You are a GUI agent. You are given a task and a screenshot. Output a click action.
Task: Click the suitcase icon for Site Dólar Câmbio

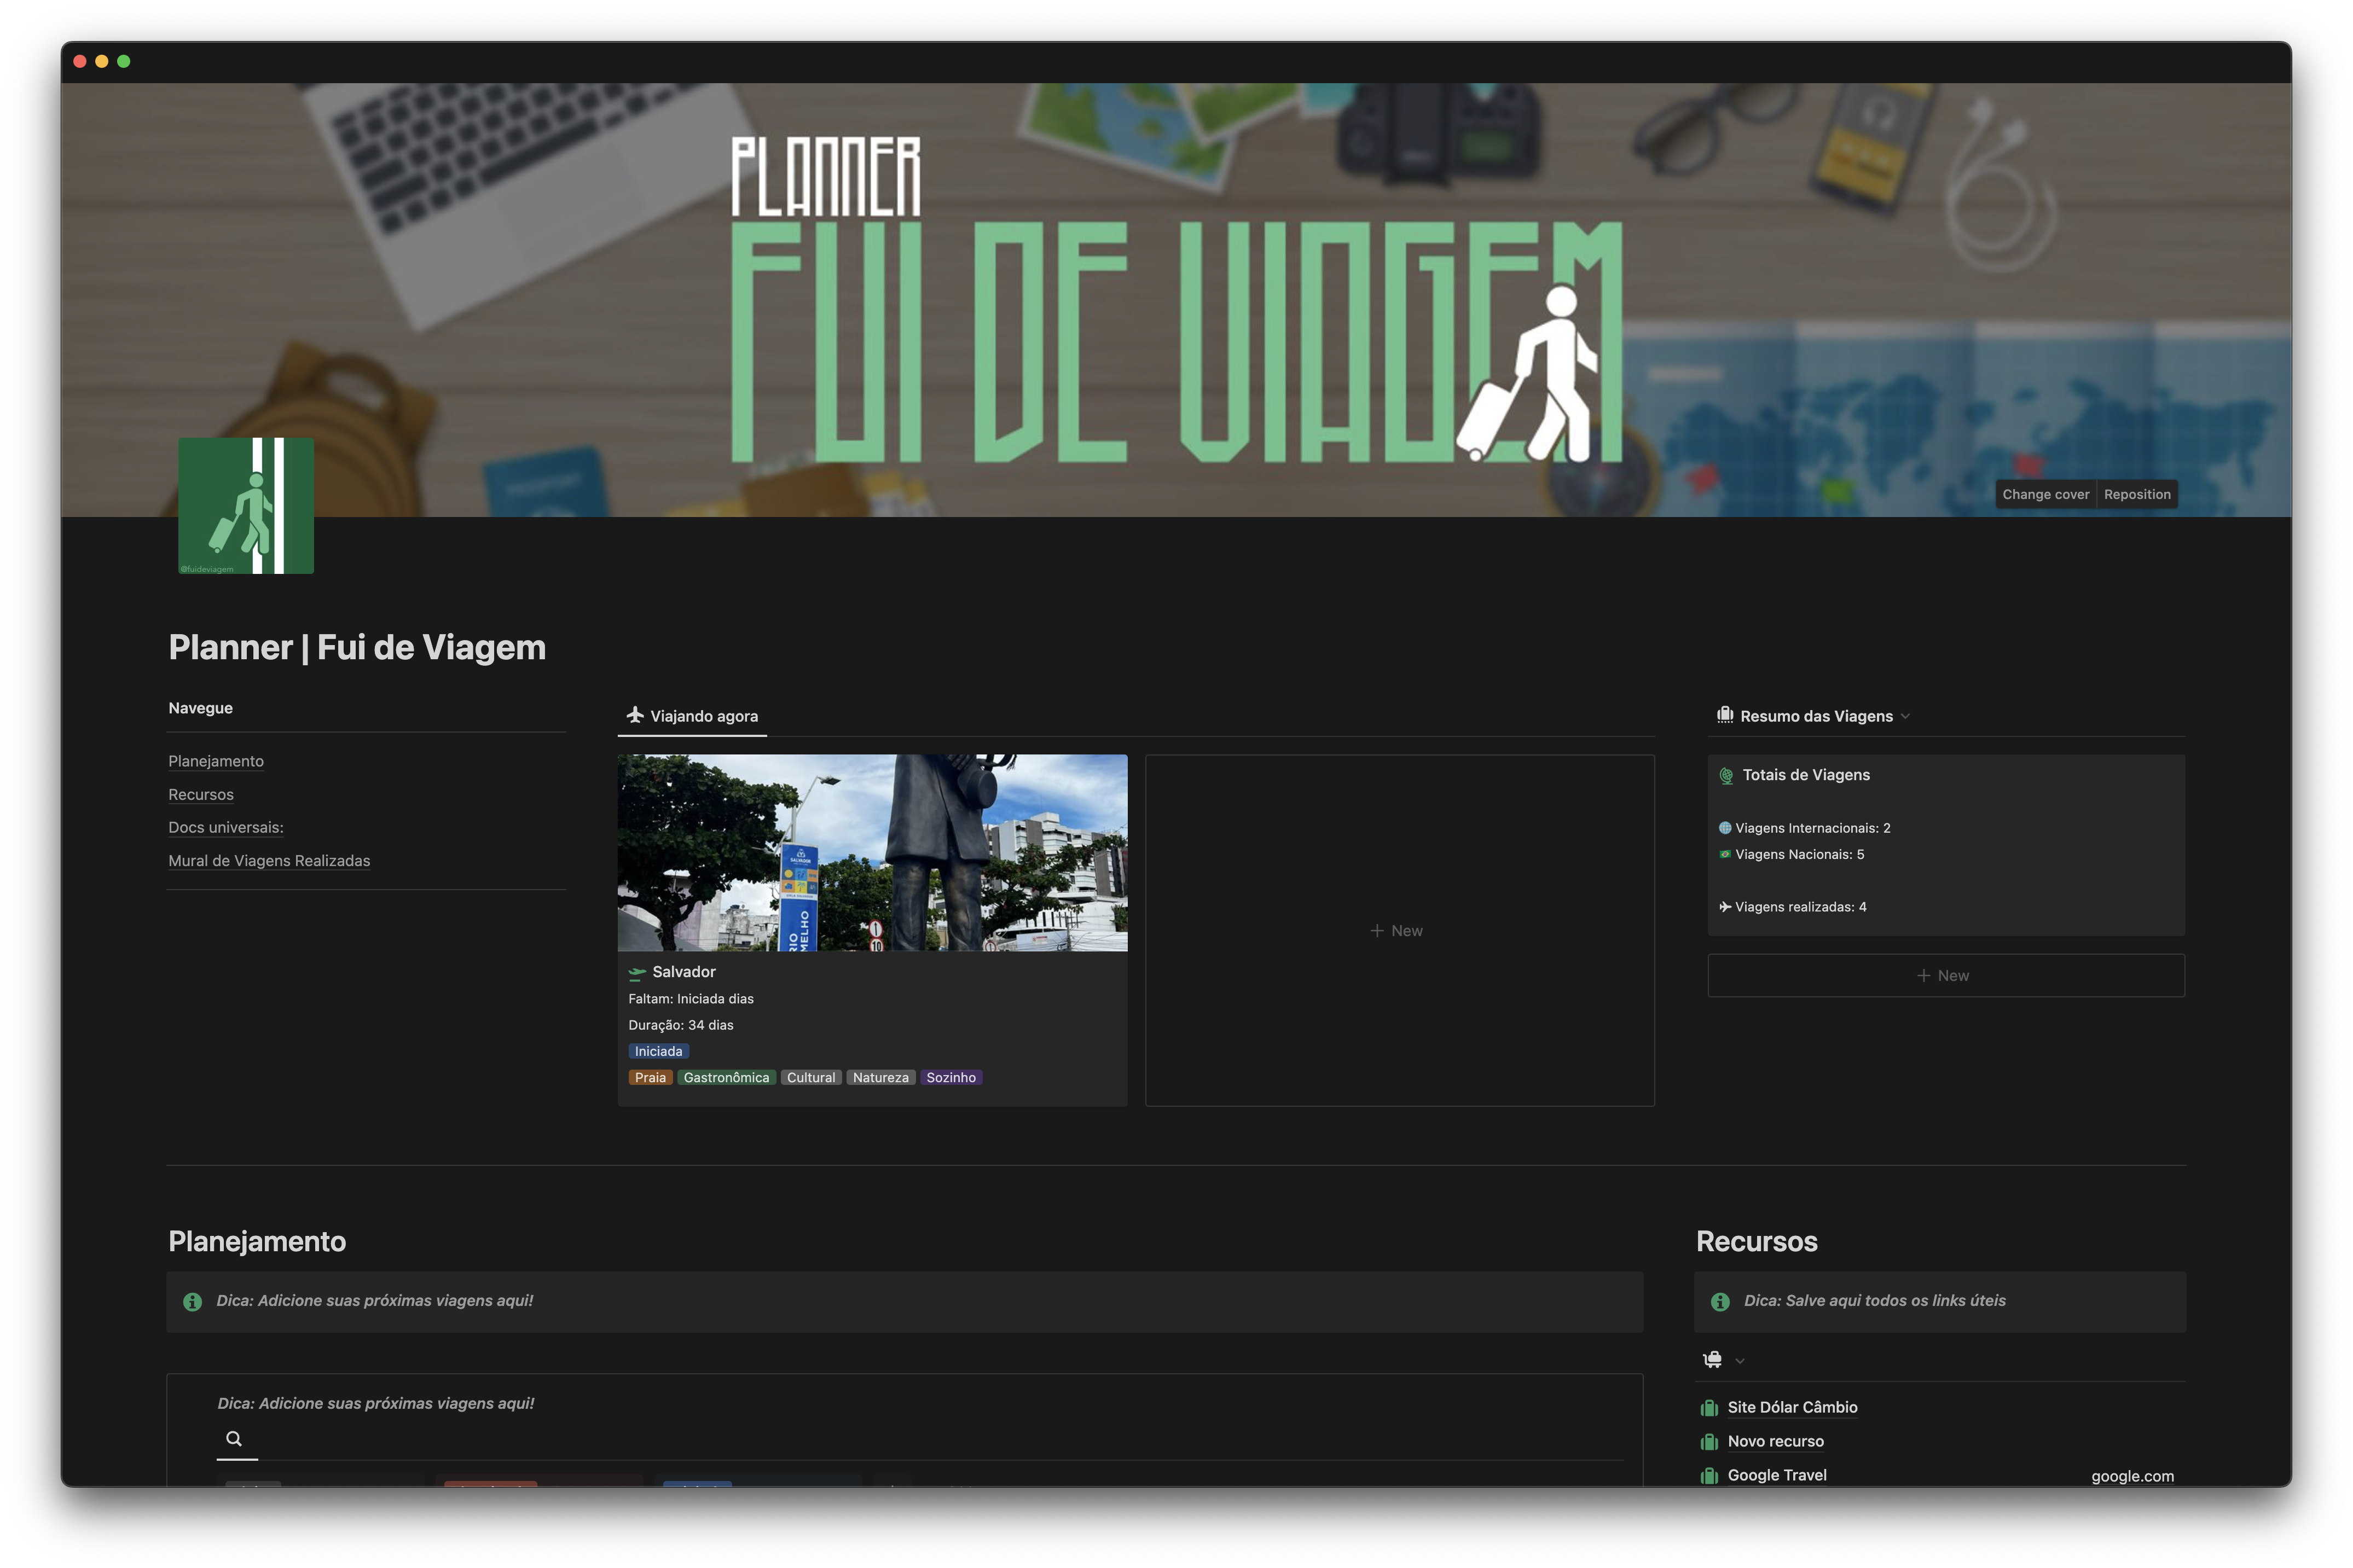click(x=1709, y=1408)
